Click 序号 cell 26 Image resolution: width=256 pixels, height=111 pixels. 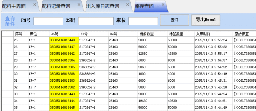coord(21,47)
